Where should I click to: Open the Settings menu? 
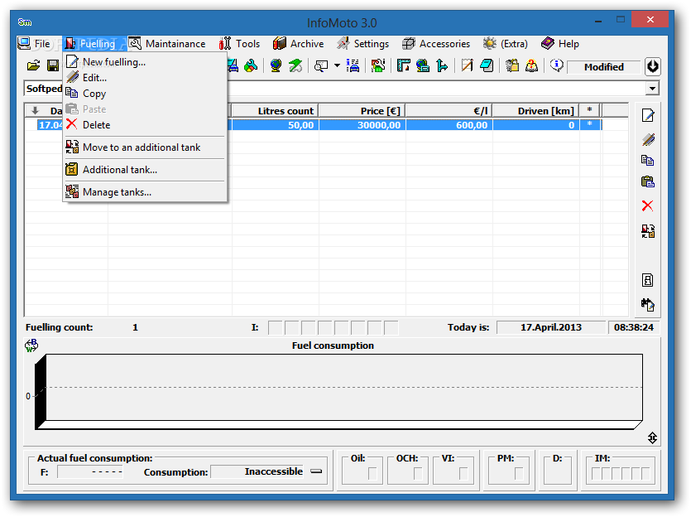point(363,44)
